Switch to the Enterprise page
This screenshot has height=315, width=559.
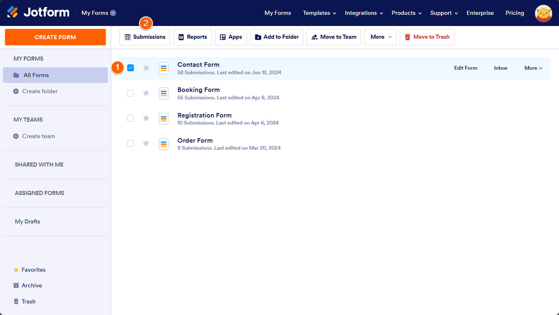pyautogui.click(x=480, y=13)
